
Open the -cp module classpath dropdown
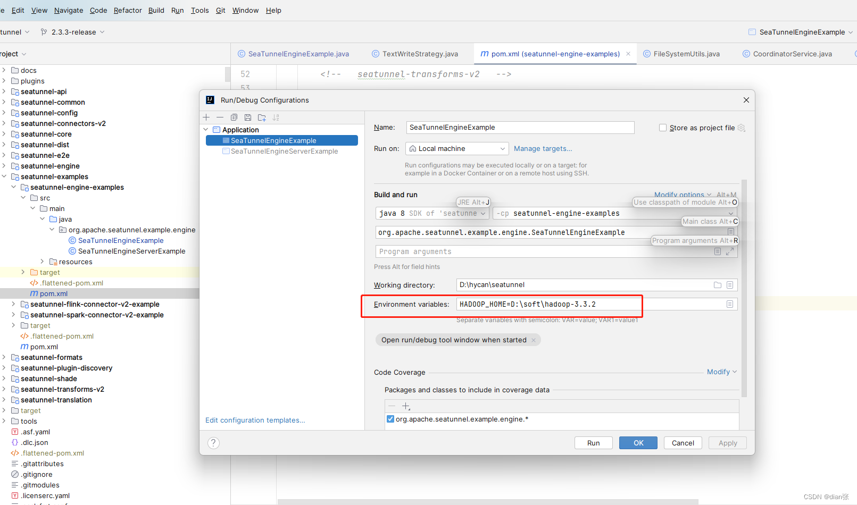(615, 213)
